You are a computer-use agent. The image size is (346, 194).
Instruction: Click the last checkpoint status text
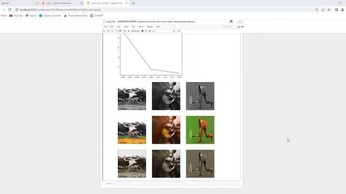pos(166,22)
